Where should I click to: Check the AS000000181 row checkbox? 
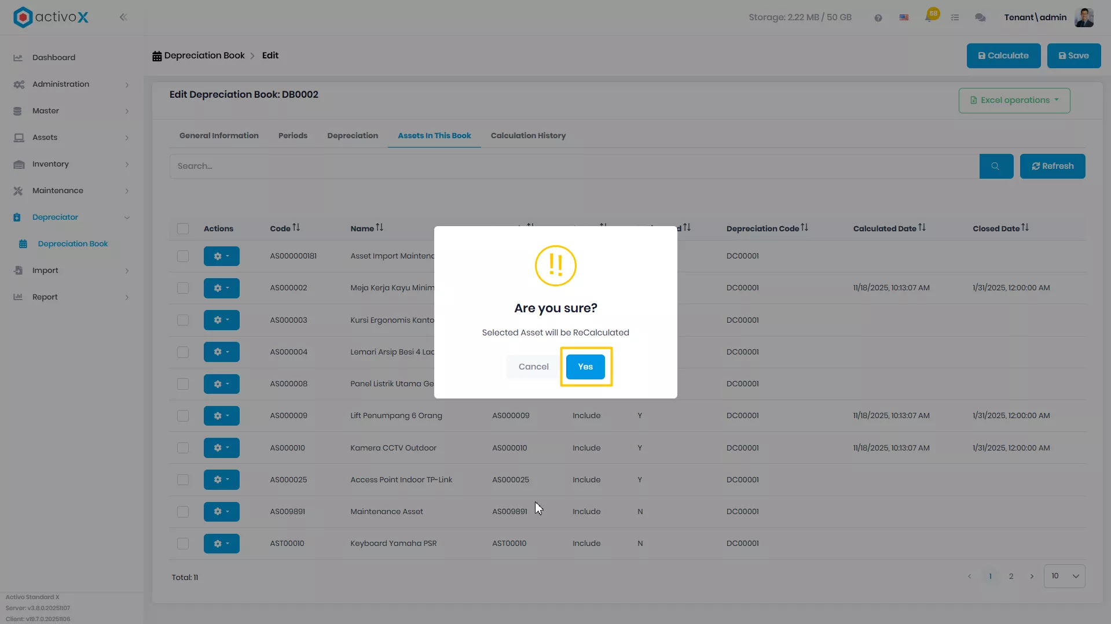pyautogui.click(x=183, y=256)
